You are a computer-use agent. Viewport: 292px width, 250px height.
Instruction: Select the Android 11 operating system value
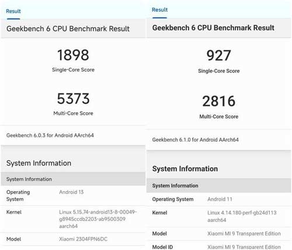click(220, 199)
